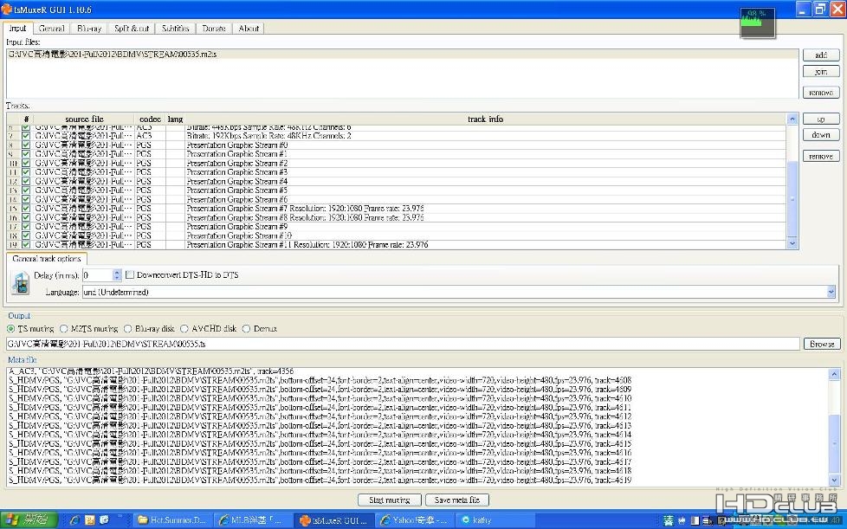Open the Language dropdown

[831, 292]
